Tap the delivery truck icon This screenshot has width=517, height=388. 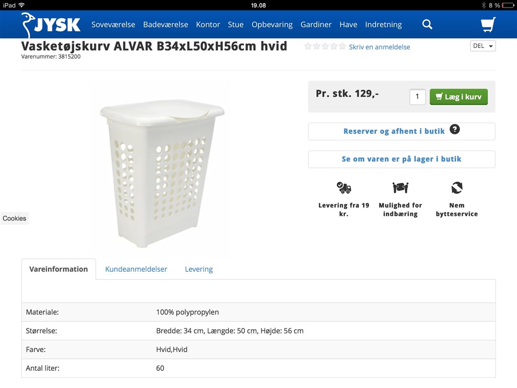[344, 188]
